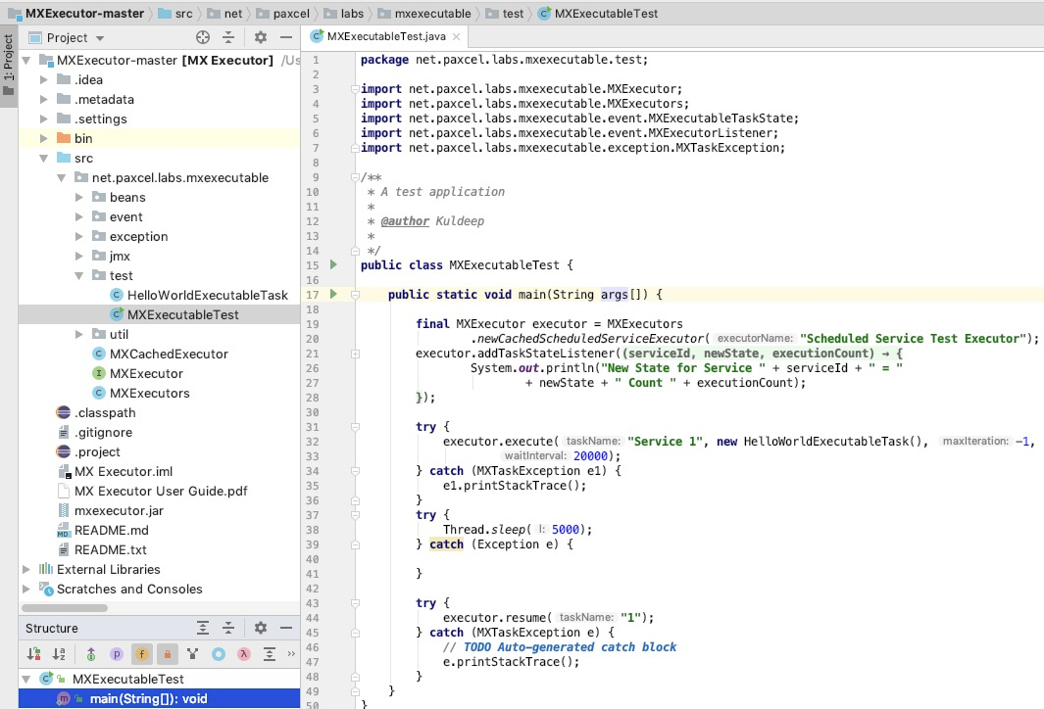This screenshot has height=709, width=1044.
Task: Click Show Lambdas icon in Structure toolbar
Action: pos(244,654)
